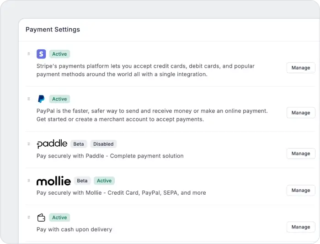The height and width of the screenshot is (244, 320).
Task: Click Stripe's Active status badge
Action: click(59, 54)
